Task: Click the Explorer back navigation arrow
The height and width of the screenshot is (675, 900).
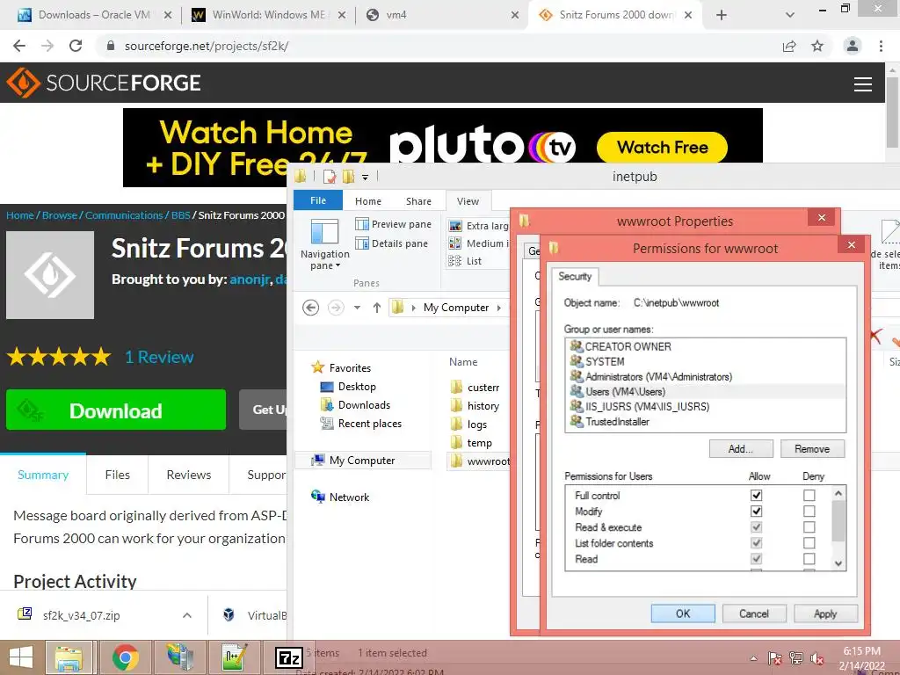Action: [310, 308]
